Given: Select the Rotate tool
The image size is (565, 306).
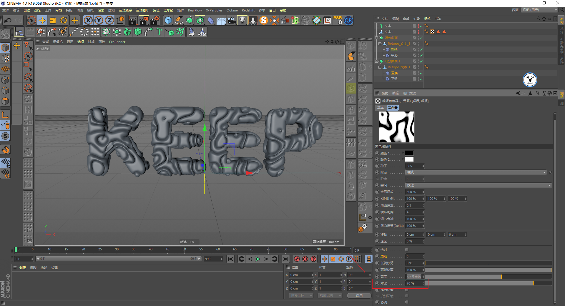Looking at the screenshot, I should (64, 20).
